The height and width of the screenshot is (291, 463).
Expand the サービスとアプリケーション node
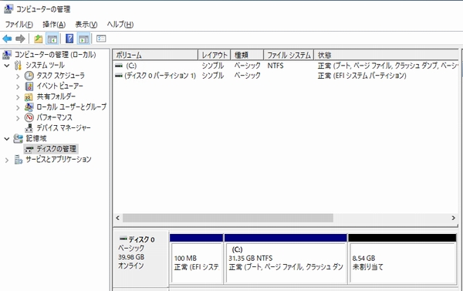(7, 160)
